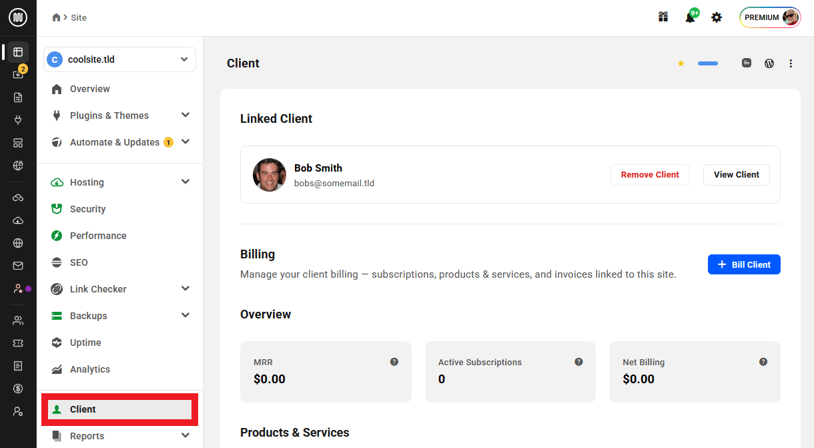Click the View Client button
Image resolution: width=814 pixels, height=448 pixels.
point(737,175)
